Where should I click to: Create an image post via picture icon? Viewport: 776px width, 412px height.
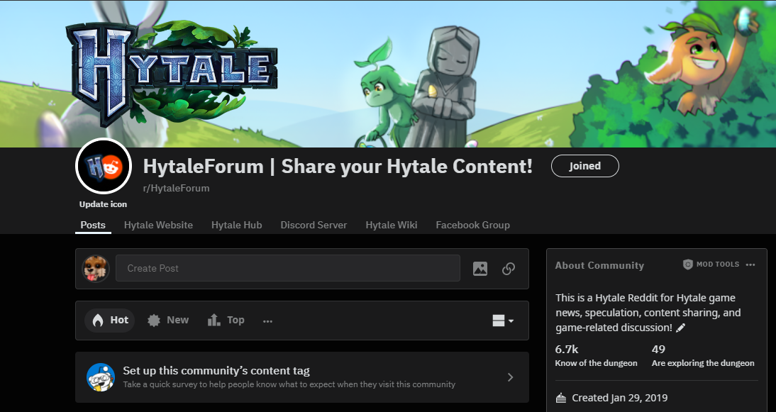480,269
